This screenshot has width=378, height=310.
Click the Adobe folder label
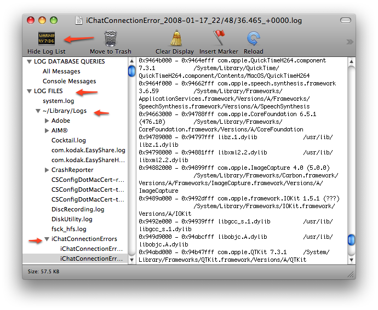click(60, 120)
